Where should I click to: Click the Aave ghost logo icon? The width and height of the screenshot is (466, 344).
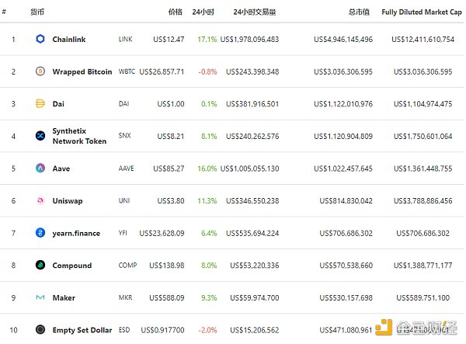(40, 168)
